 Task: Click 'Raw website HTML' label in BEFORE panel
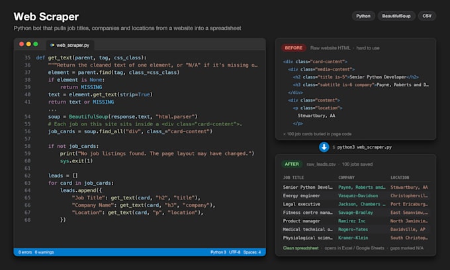tap(330, 48)
